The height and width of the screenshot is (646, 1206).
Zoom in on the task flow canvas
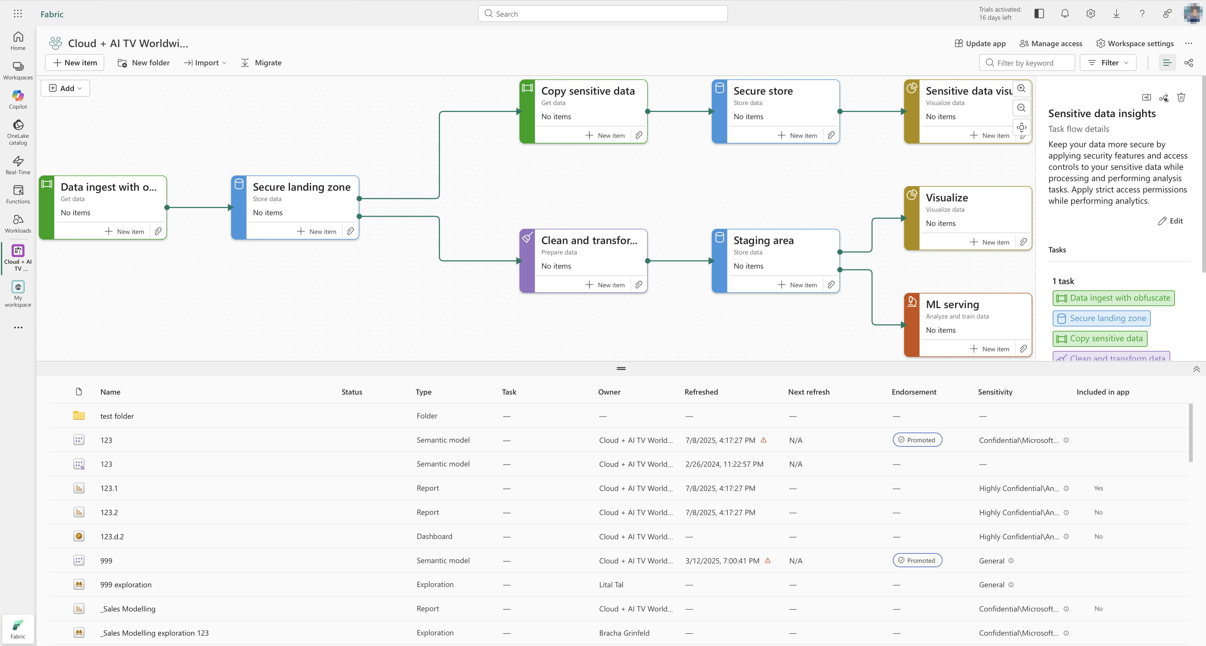1021,88
